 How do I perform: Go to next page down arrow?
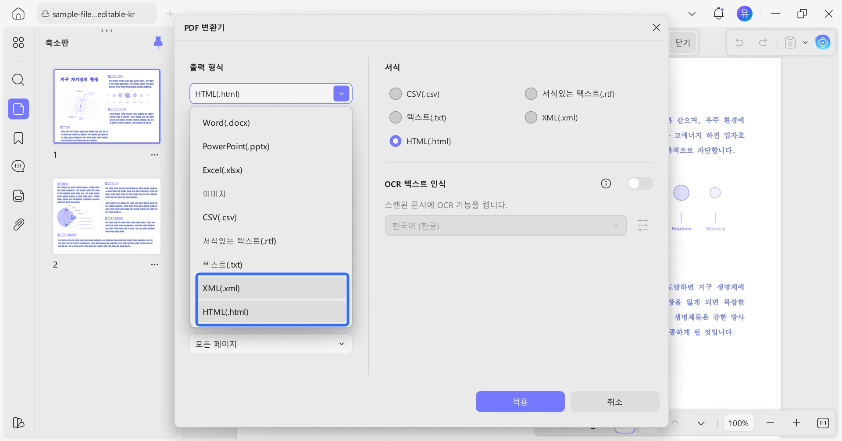701,423
